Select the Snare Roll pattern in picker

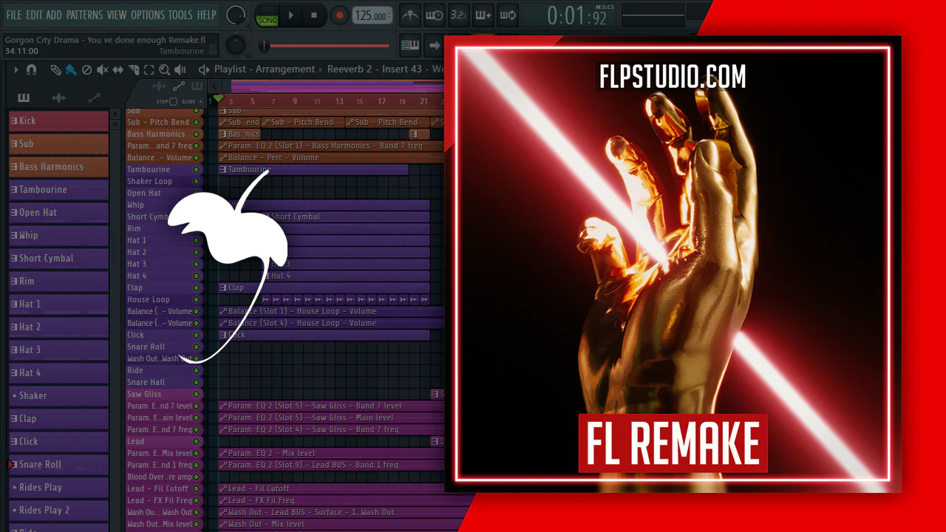(x=58, y=465)
